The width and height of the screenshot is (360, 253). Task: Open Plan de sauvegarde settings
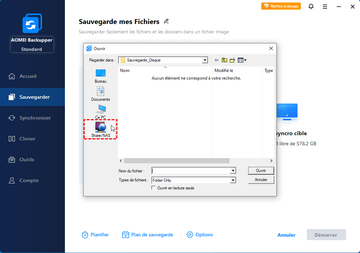click(x=148, y=235)
